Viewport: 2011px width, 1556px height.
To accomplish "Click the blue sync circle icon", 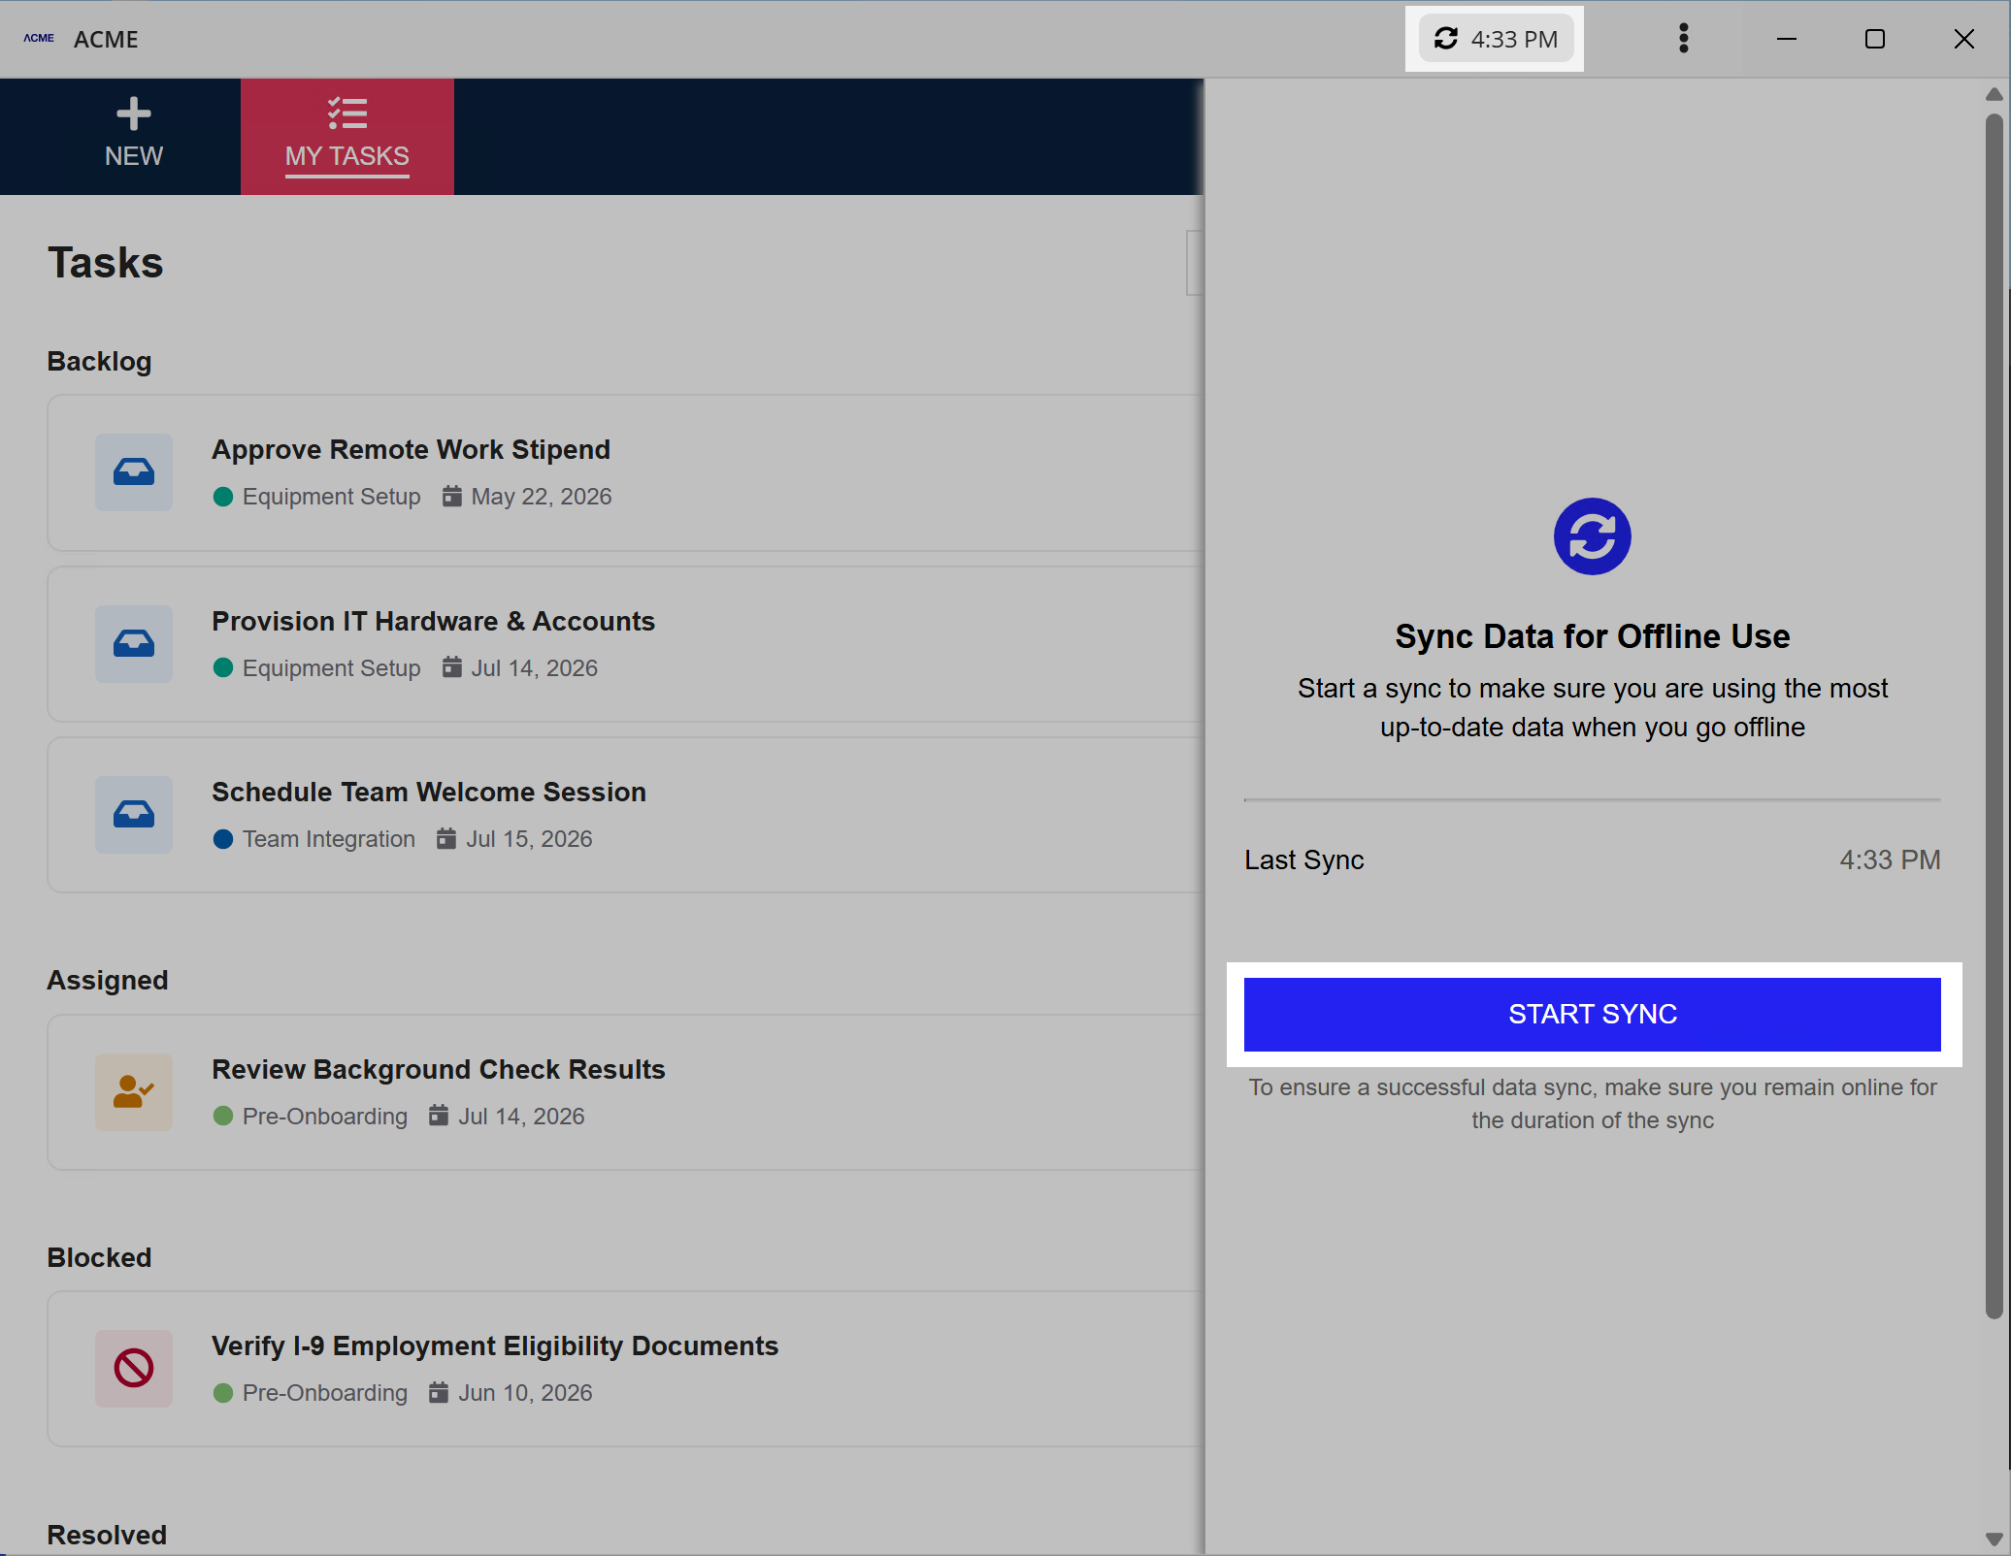I will click(x=1592, y=536).
